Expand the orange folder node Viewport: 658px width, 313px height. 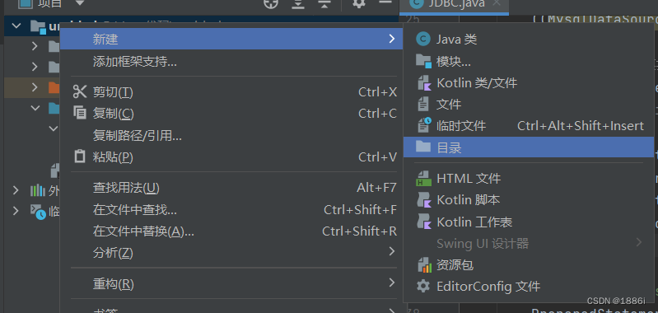coord(35,87)
